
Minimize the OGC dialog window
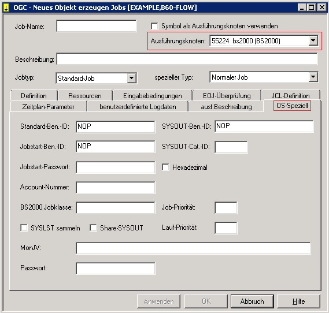tap(302, 8)
